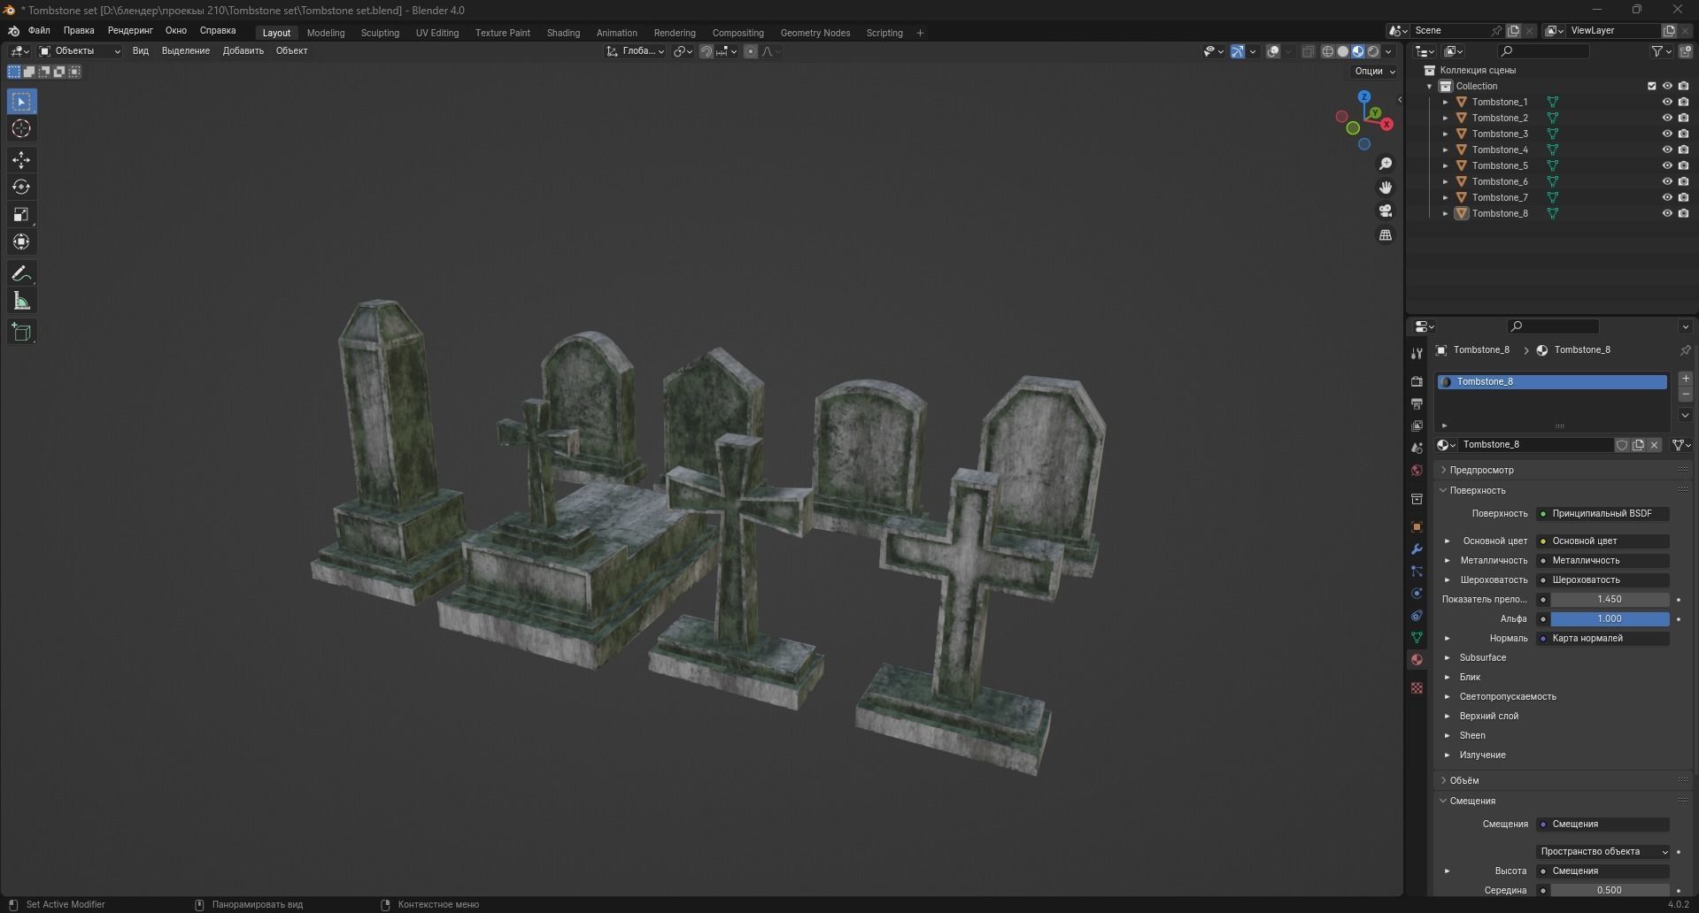Open displacement space dropdown
Screen dimensions: 1699x913
(1602, 851)
